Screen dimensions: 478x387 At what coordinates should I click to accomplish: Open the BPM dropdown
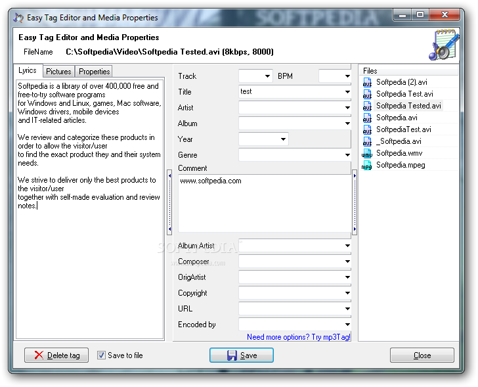pyautogui.click(x=347, y=76)
